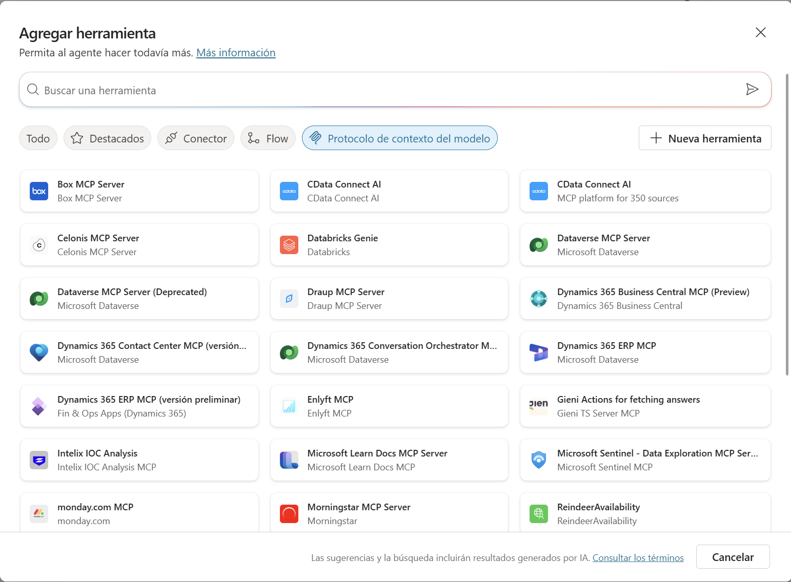This screenshot has height=582, width=791.
Task: Select the Morningstar MCP Server icon
Action: coord(289,513)
